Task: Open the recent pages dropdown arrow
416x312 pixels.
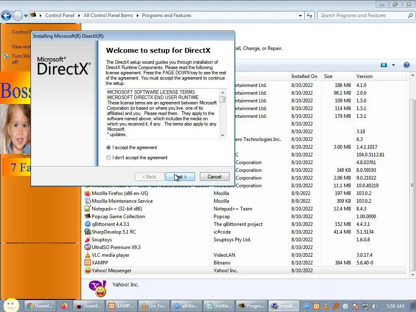Action: point(26,16)
